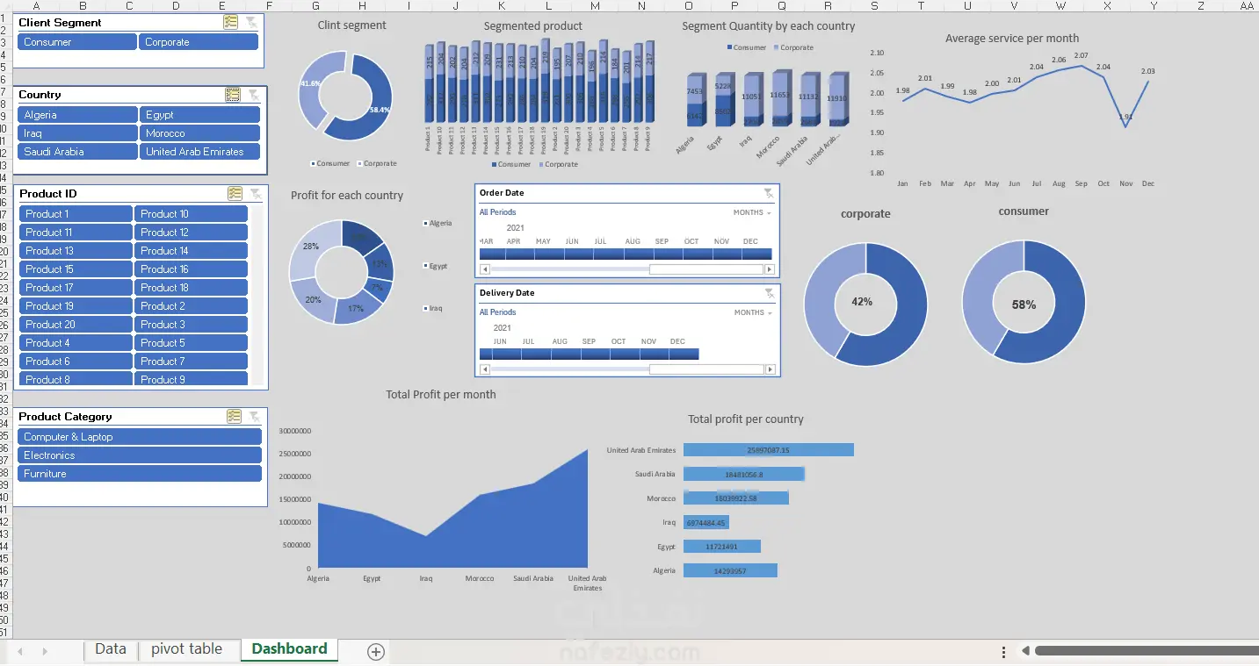Toggle multi-select on Product ID slicer
This screenshot has height=666, width=1259.
(x=235, y=194)
